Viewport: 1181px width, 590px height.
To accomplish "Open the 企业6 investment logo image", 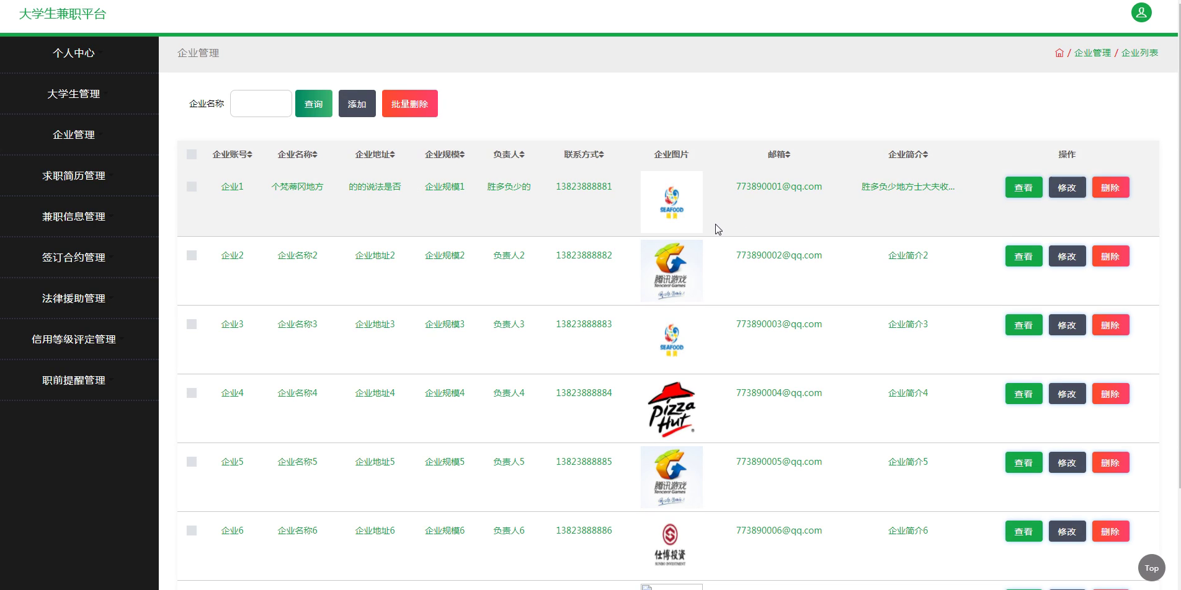I will point(672,546).
